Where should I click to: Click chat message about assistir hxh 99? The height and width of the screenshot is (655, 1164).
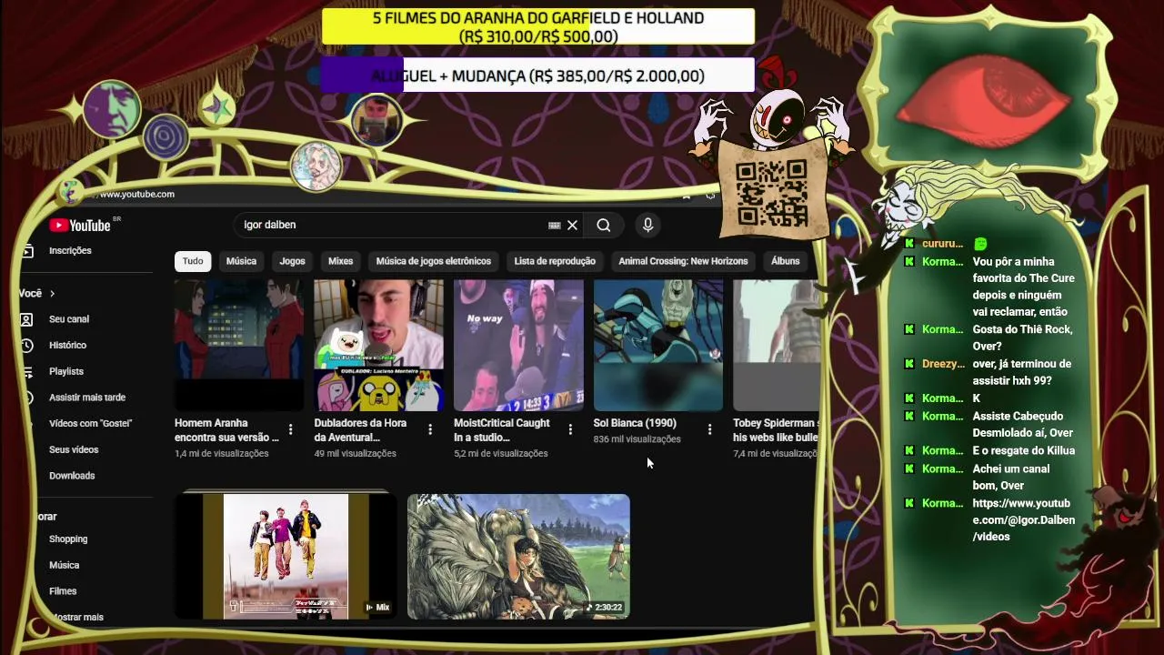coord(1022,372)
